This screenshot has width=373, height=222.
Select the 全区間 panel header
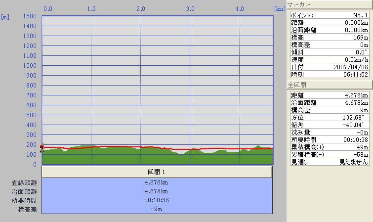pyautogui.click(x=330, y=85)
